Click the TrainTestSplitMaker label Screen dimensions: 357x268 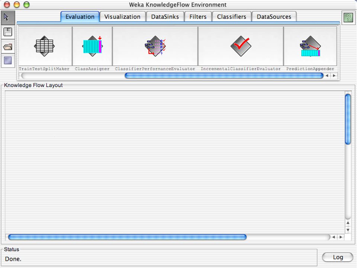click(x=44, y=69)
